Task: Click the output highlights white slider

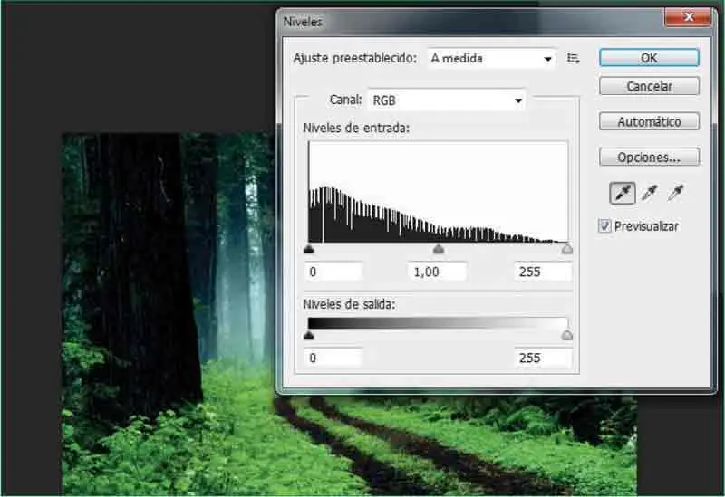Action: tap(567, 335)
